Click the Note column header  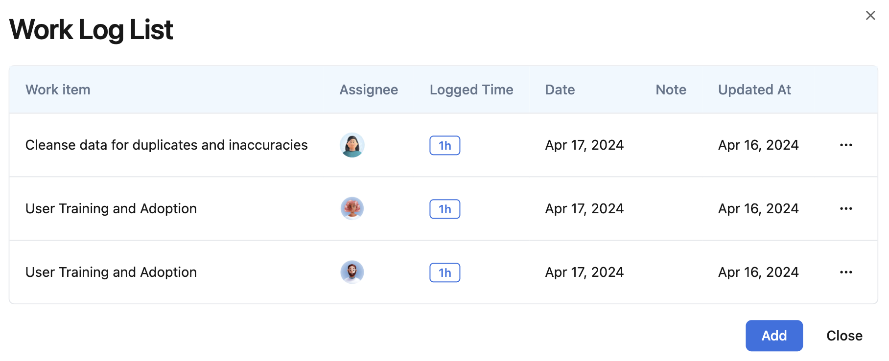click(x=671, y=90)
